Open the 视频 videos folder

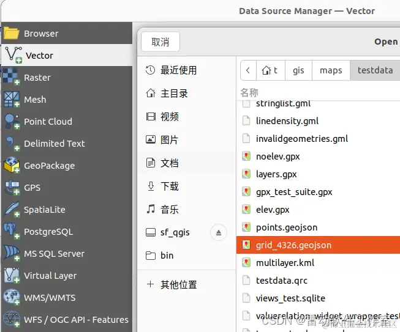coord(186,117)
